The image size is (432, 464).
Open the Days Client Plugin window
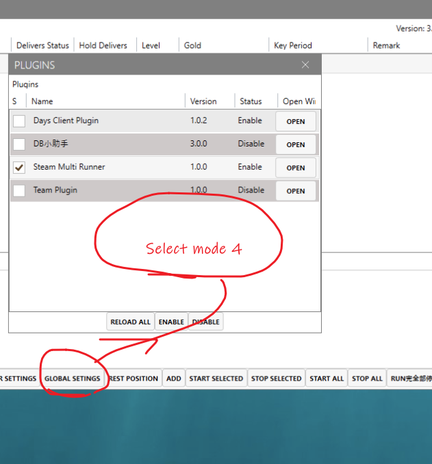[296, 121]
